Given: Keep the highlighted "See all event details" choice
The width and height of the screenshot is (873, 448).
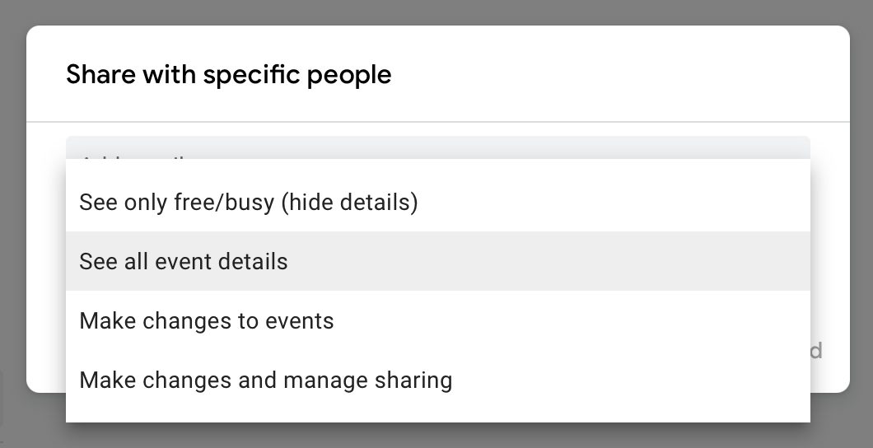Looking at the screenshot, I should point(184,261).
